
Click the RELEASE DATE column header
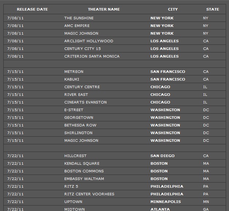point(32,9)
